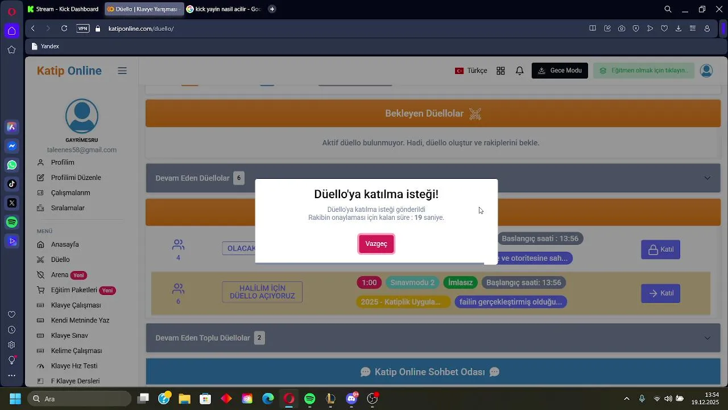The width and height of the screenshot is (728, 410).
Task: Click the browser snapshot camera icon
Action: 622,28
